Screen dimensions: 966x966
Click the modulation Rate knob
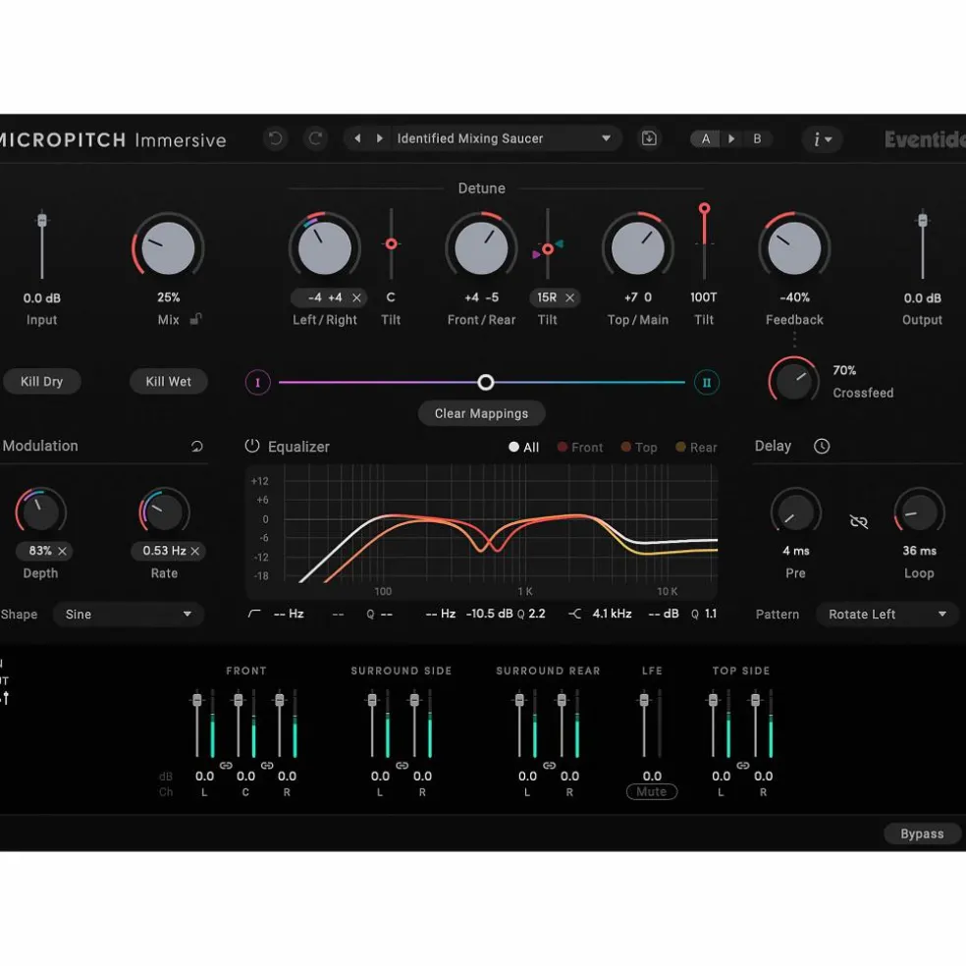tap(164, 512)
